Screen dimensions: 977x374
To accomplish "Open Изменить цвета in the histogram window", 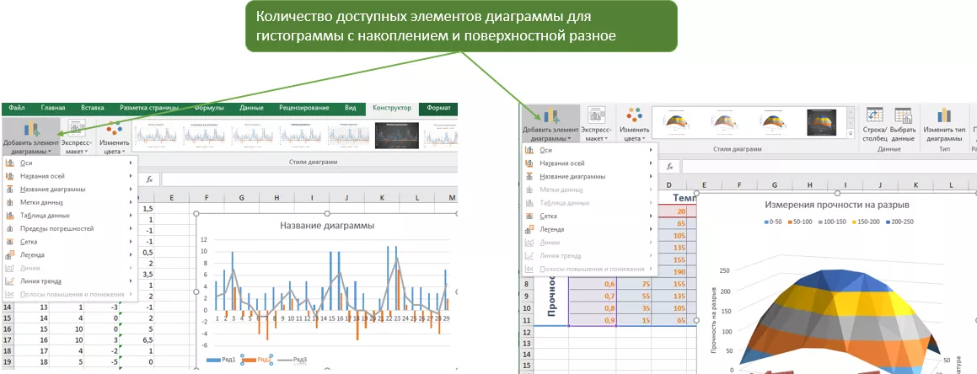I will tap(114, 136).
